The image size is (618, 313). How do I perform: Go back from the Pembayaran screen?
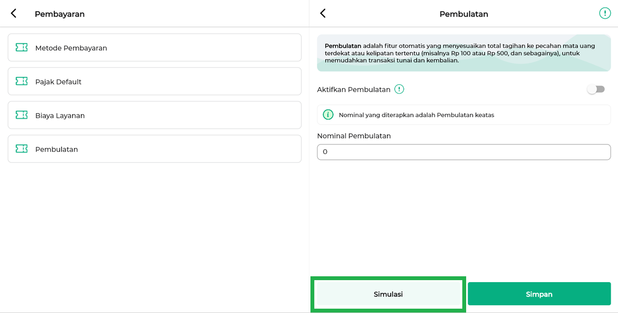click(x=14, y=14)
